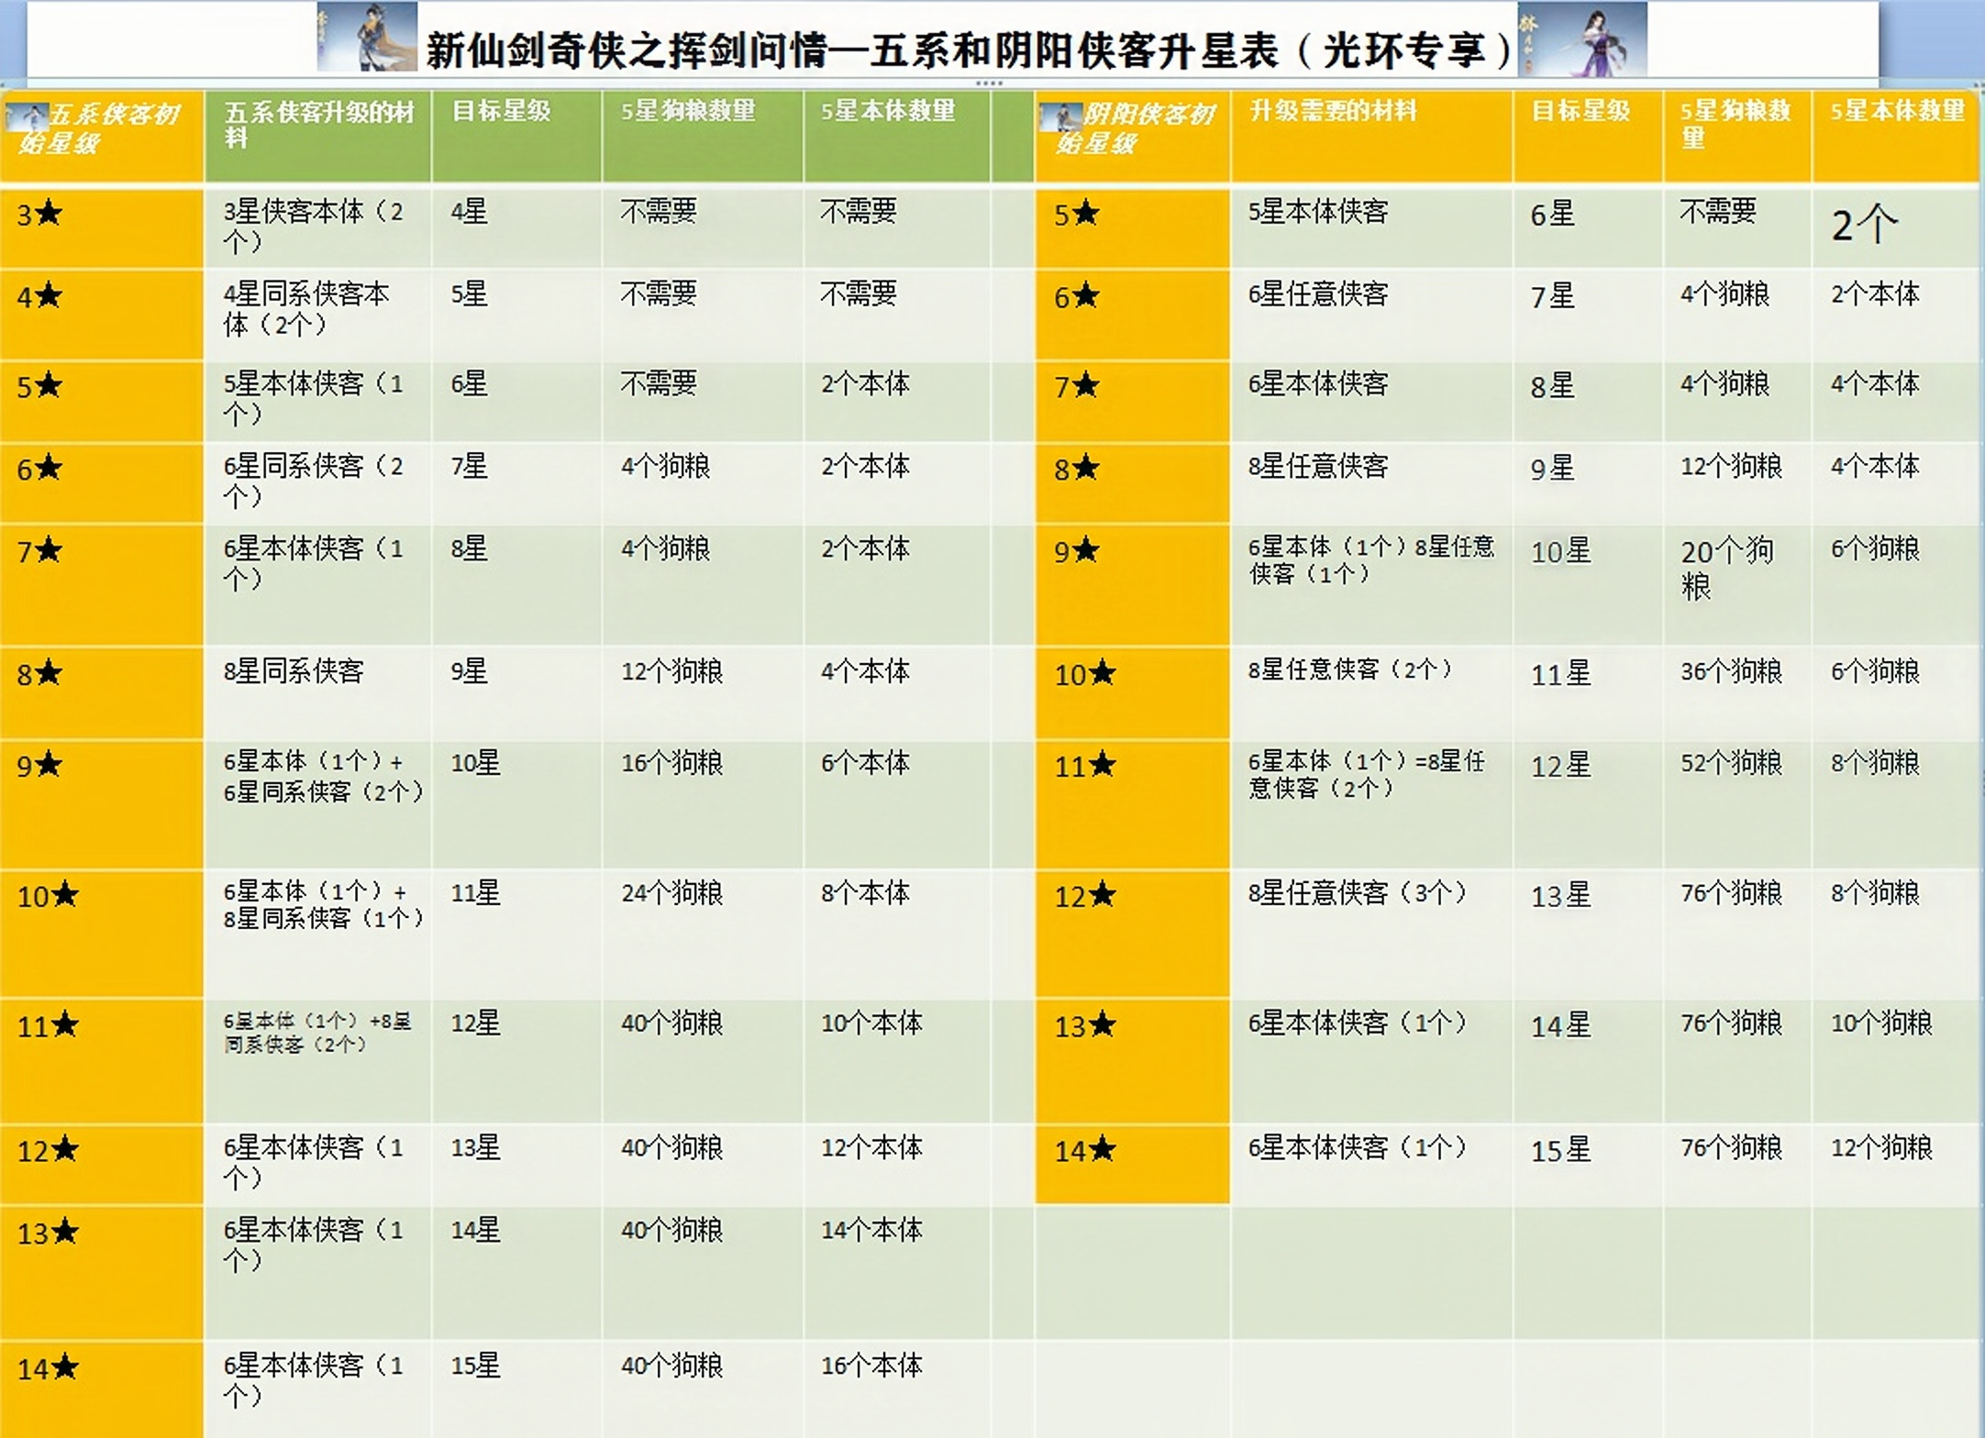This screenshot has width=1985, height=1438.
Task: Click the 6星本体（1个）+8星同系侠客（2个） cell
Action: click(x=317, y=1033)
